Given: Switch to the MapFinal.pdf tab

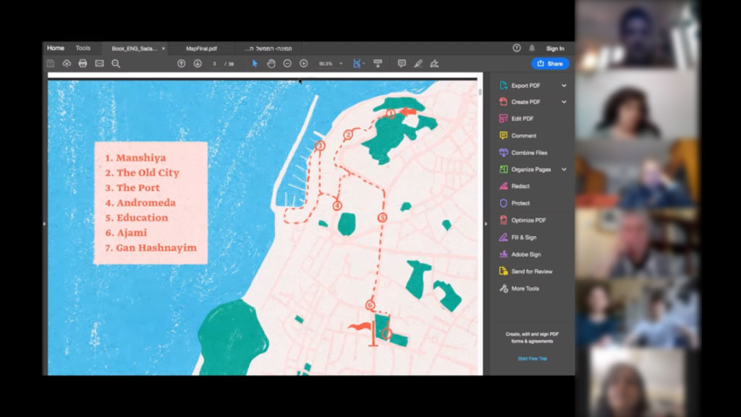Looking at the screenshot, I should [x=201, y=49].
